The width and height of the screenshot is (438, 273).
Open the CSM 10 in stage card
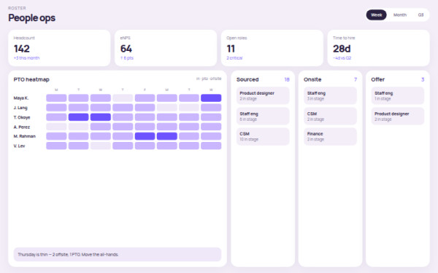coord(263,137)
